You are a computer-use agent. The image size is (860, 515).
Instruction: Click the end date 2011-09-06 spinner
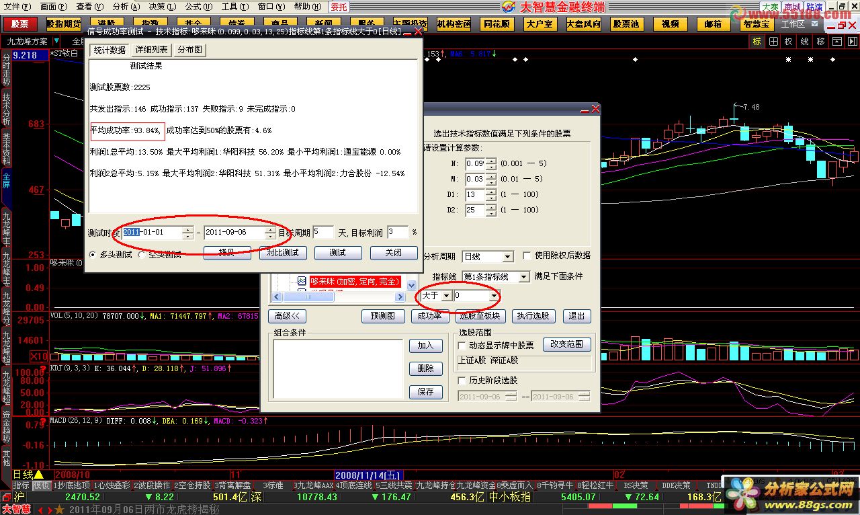coord(270,233)
